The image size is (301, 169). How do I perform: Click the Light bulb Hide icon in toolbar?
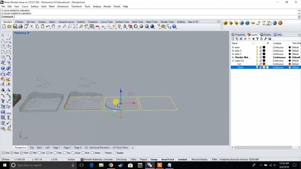click(x=119, y=26)
